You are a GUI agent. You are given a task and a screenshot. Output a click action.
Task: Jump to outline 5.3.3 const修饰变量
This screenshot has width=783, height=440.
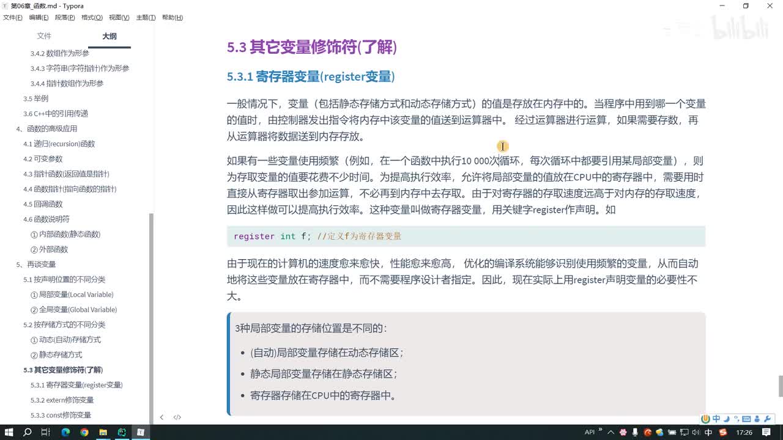(61, 415)
